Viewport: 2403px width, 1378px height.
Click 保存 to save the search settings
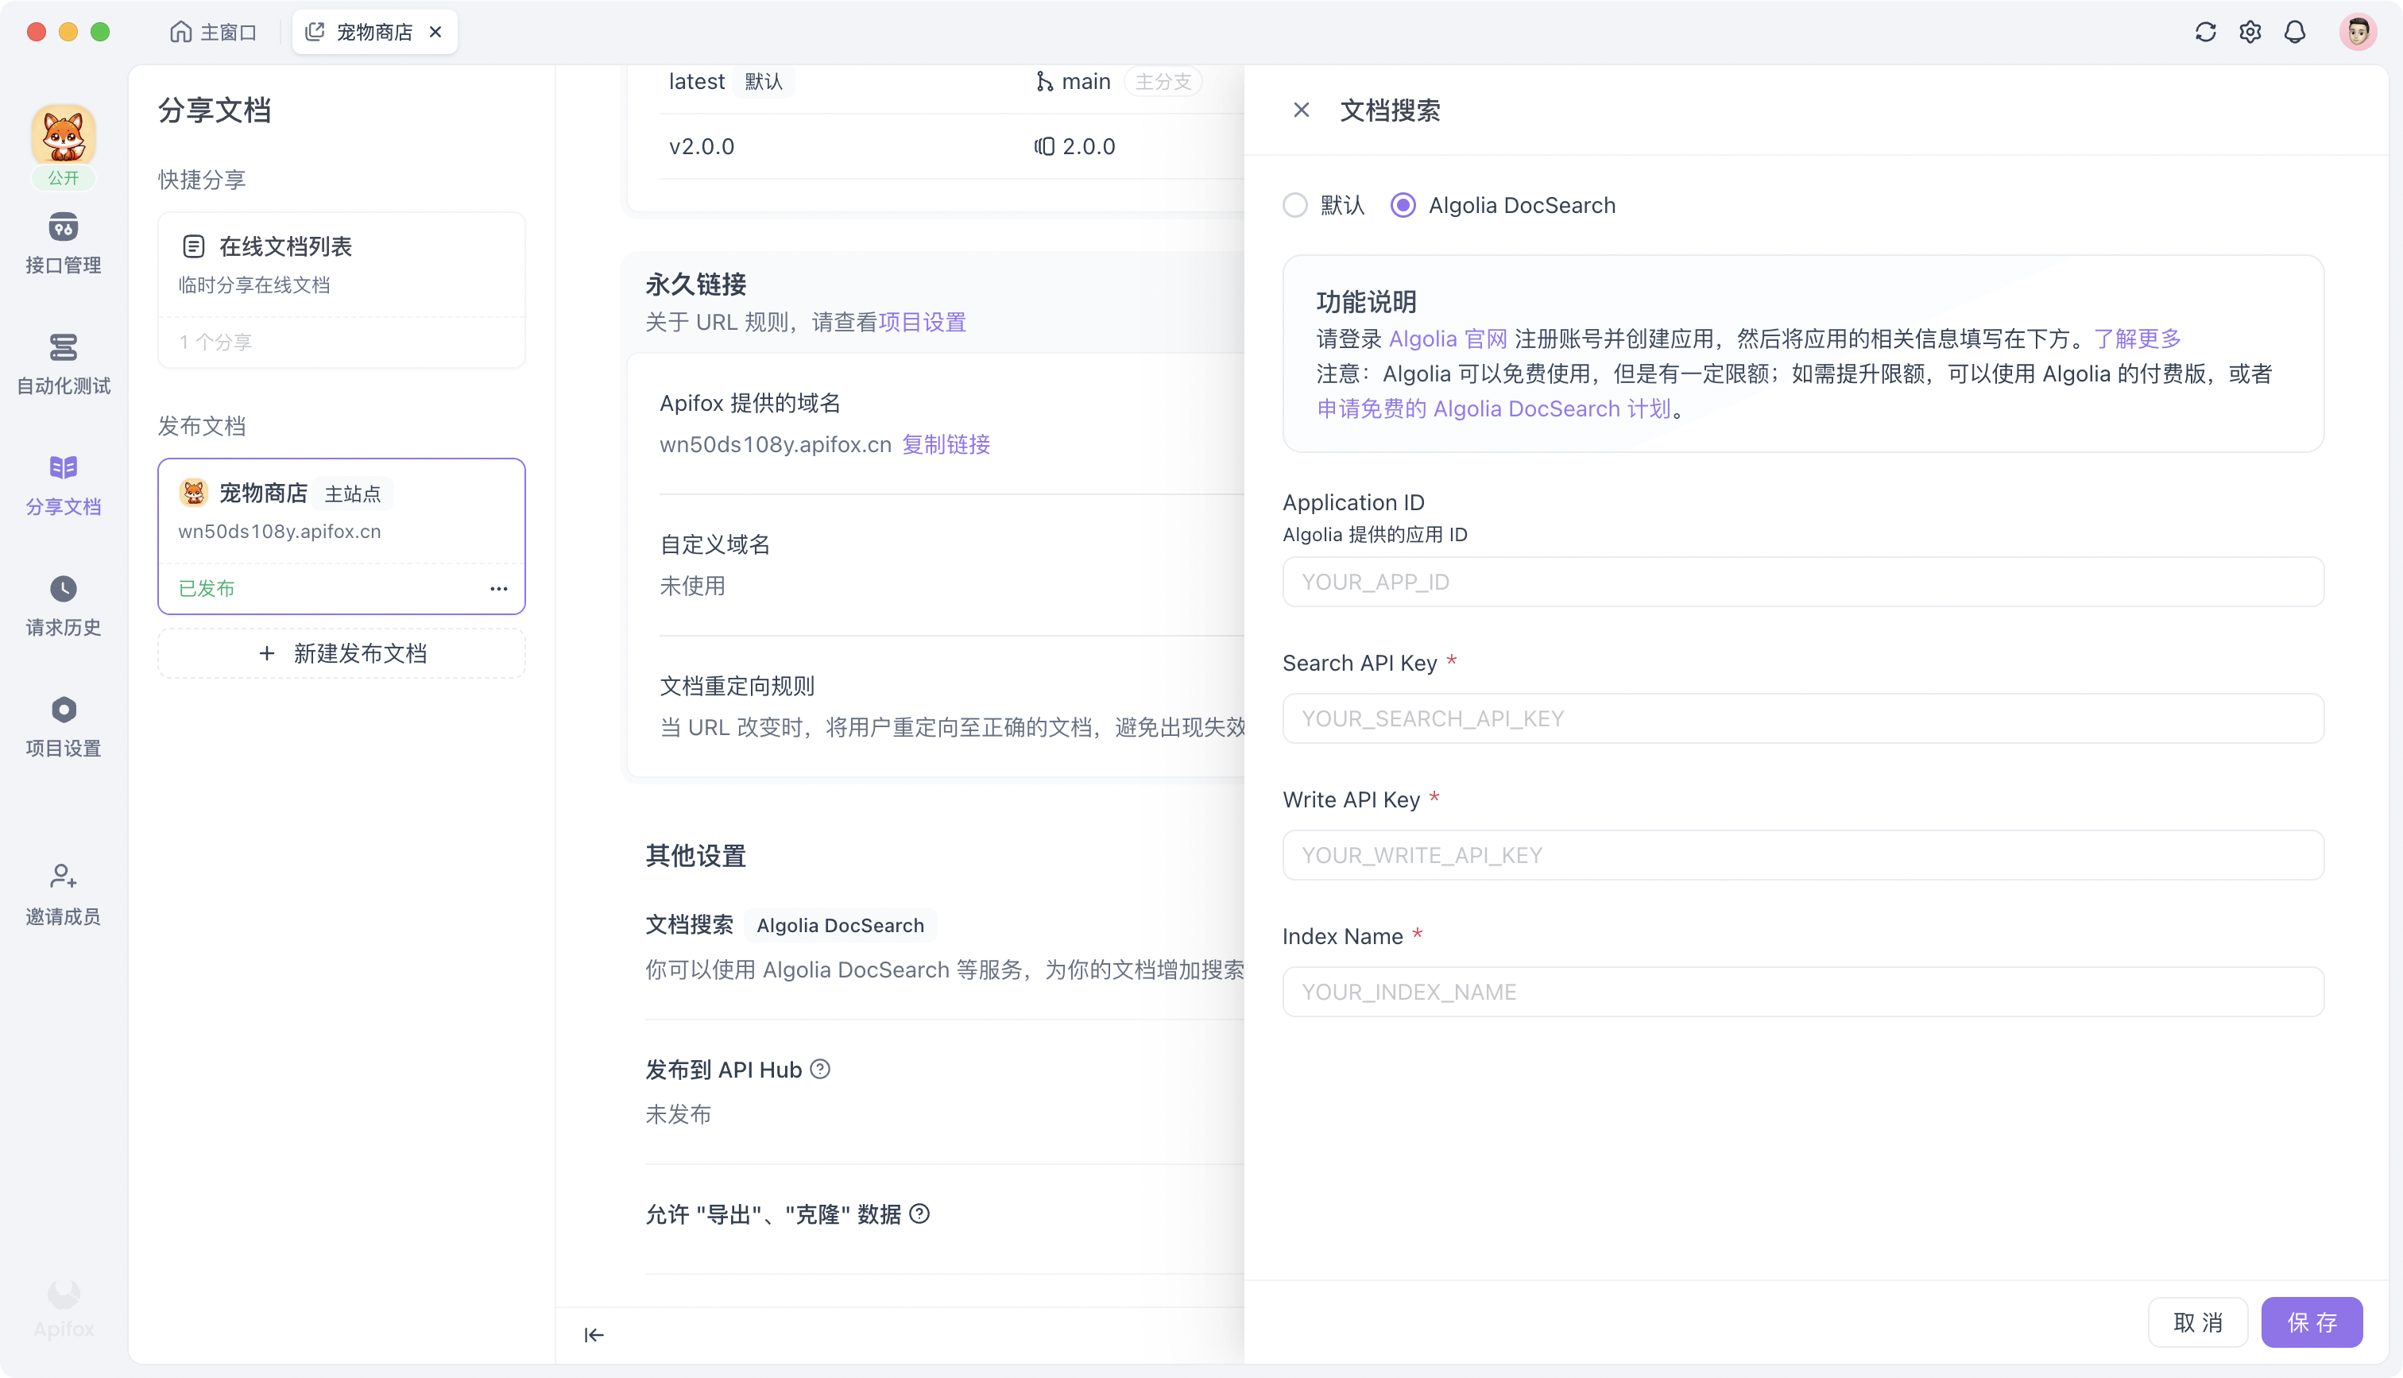2312,1322
